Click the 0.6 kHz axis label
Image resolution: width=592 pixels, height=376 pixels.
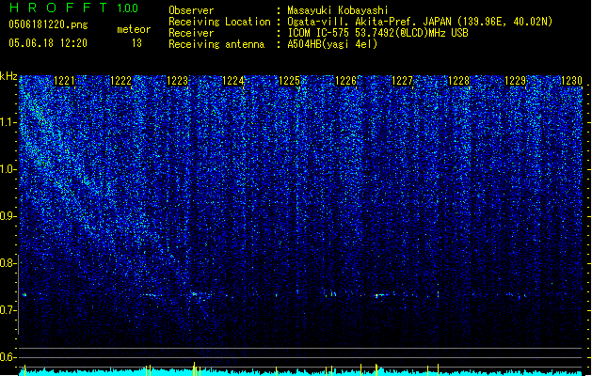pos(8,357)
